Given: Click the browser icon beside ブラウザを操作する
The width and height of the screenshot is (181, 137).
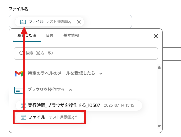Looking at the screenshot, I should pyautogui.click(x=19, y=90).
